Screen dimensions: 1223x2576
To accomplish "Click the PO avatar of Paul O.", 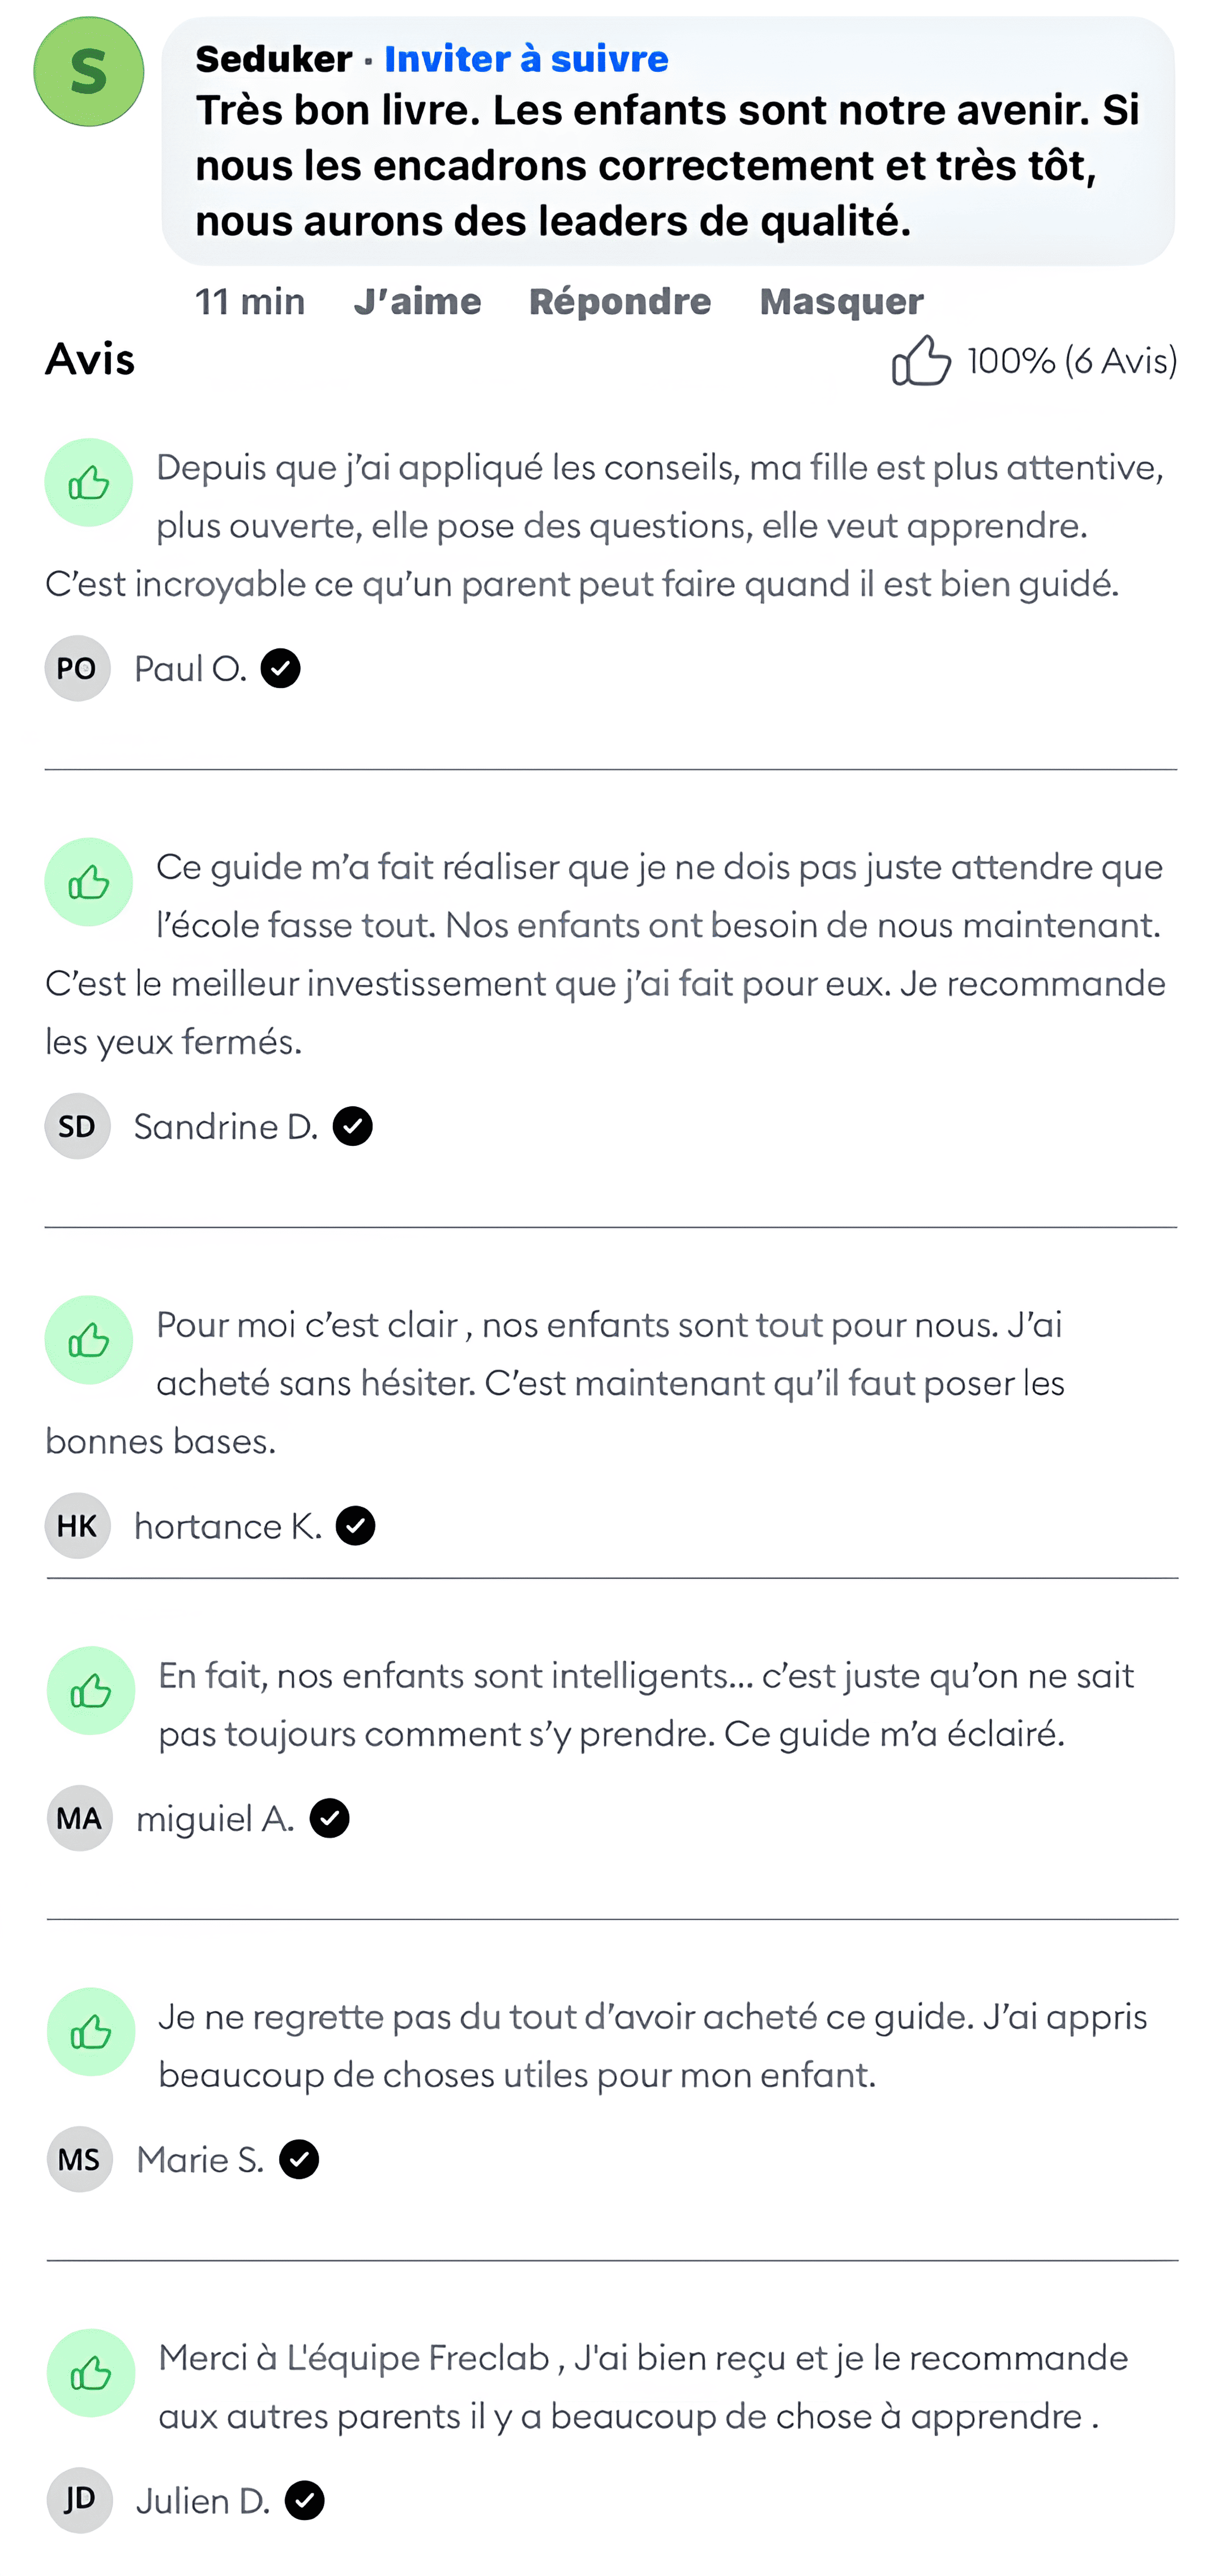I will pyautogui.click(x=77, y=668).
